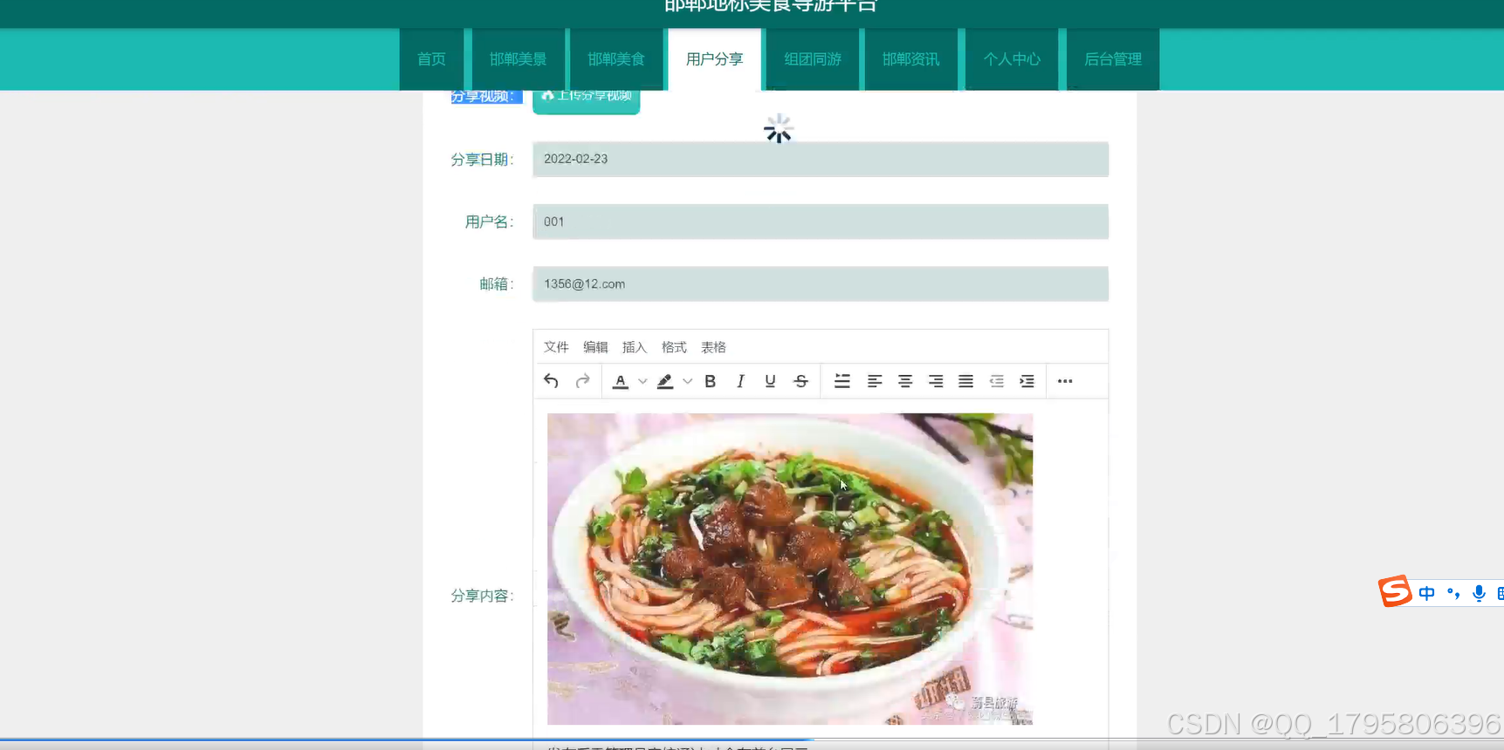This screenshot has height=750, width=1504.
Task: Center align the text
Action: tap(905, 381)
